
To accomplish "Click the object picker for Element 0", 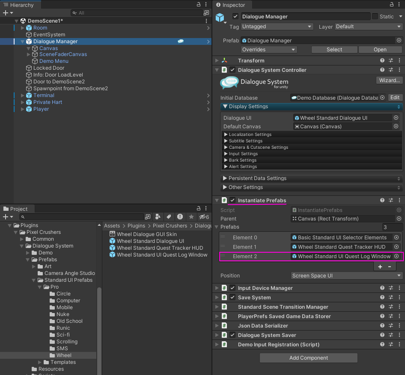I will coord(396,237).
